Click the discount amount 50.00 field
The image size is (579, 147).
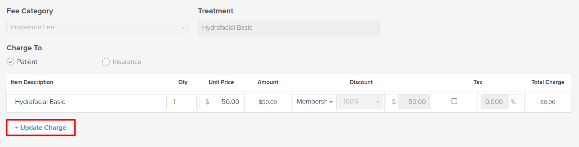pyautogui.click(x=414, y=102)
